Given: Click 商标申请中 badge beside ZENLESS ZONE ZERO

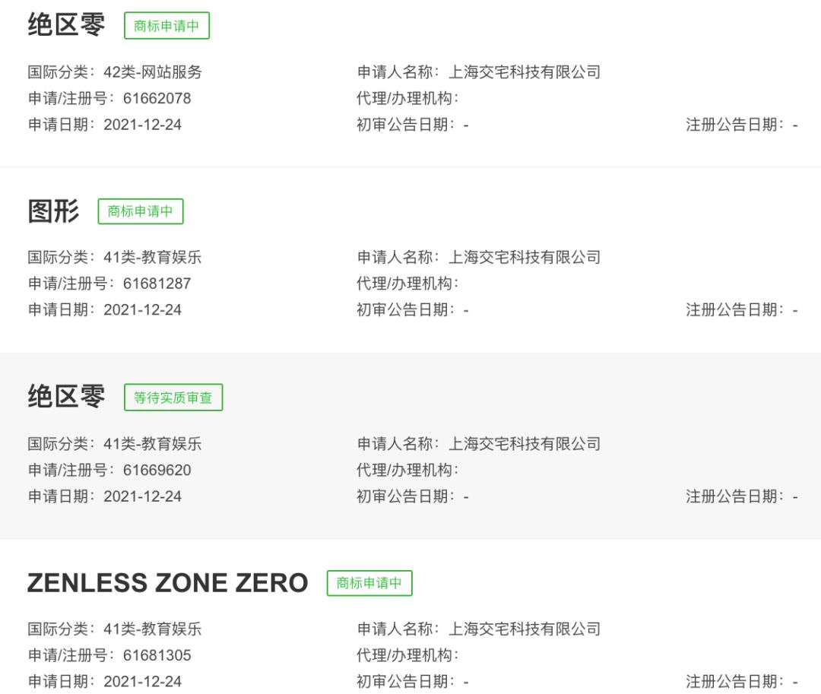Looking at the screenshot, I should pyautogui.click(x=369, y=583).
